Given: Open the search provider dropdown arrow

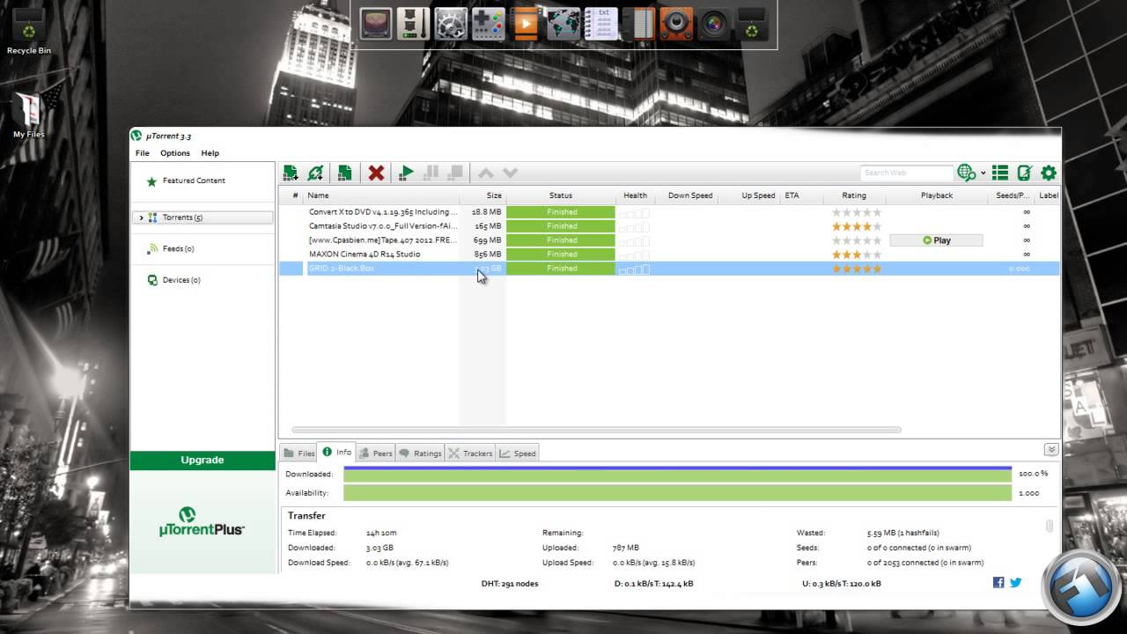Looking at the screenshot, I should (983, 173).
